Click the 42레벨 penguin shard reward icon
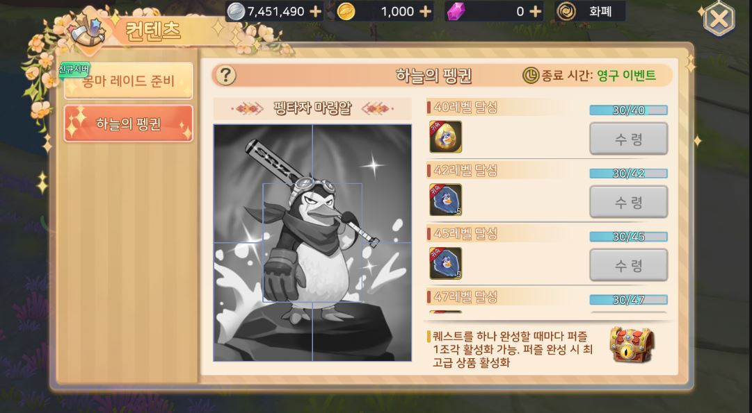Viewport: 752px width, 413px height. tap(445, 200)
